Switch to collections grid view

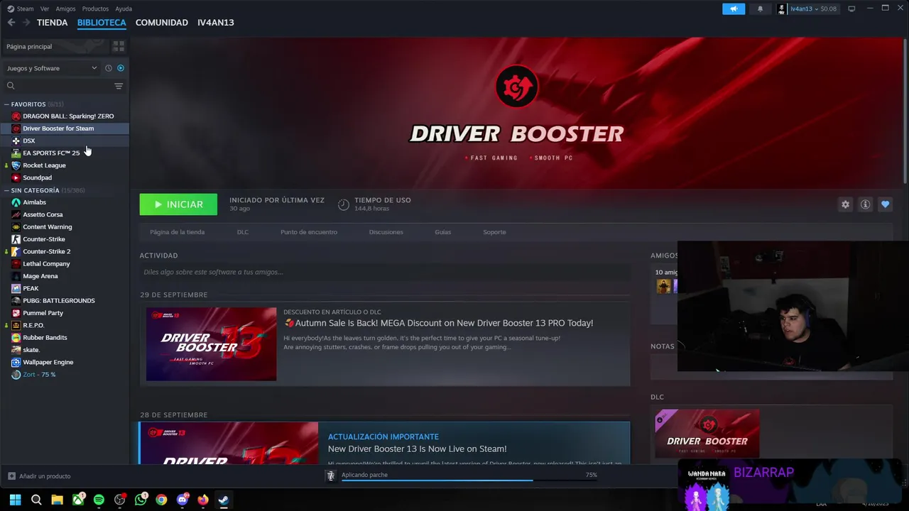coord(119,46)
